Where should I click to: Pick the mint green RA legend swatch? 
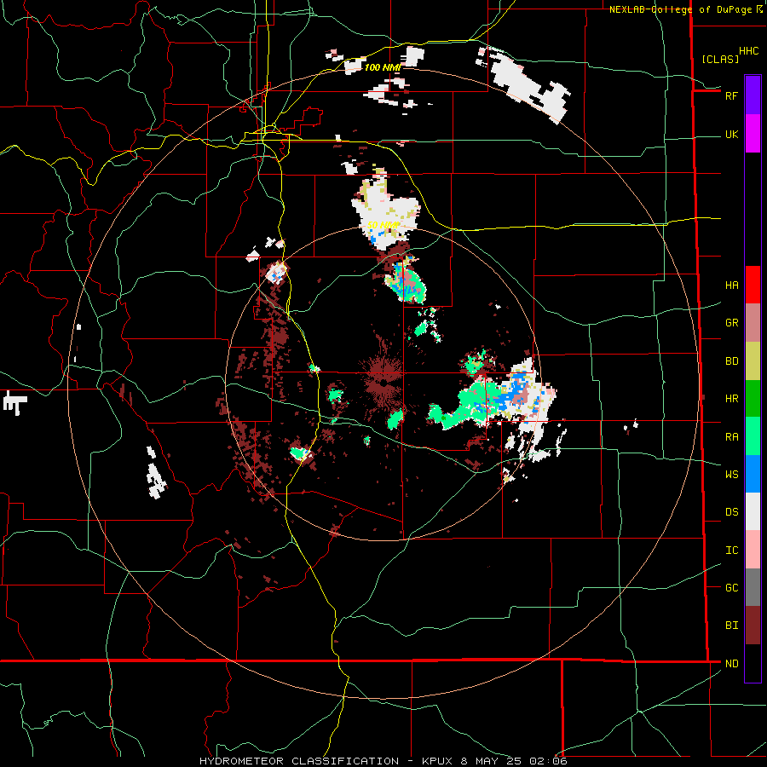coord(753,436)
